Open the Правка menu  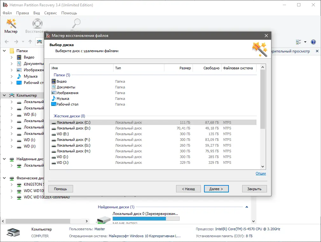[23, 13]
